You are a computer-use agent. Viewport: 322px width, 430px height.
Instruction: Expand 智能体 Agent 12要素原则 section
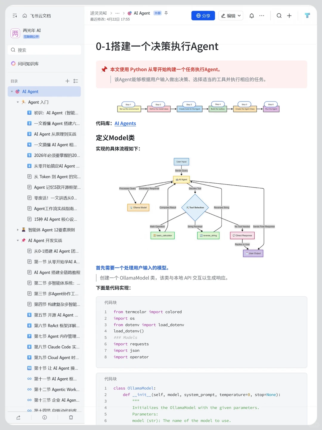point(18,230)
